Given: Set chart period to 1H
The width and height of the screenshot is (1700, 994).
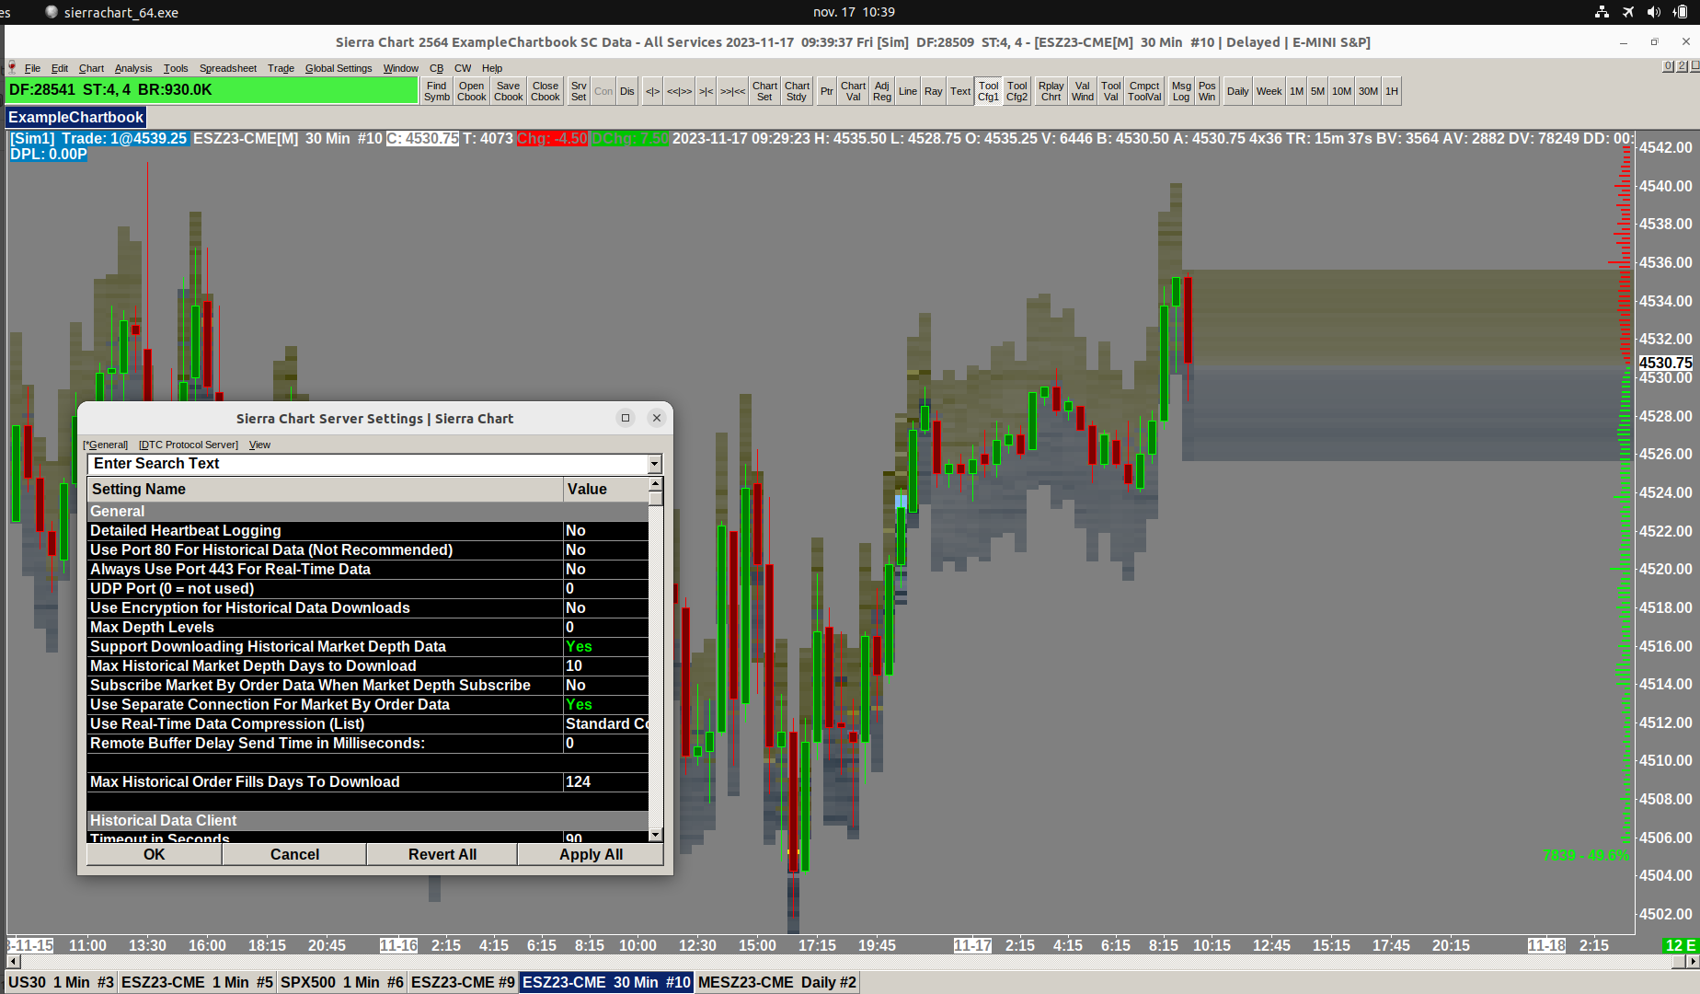Looking at the screenshot, I should (1392, 91).
